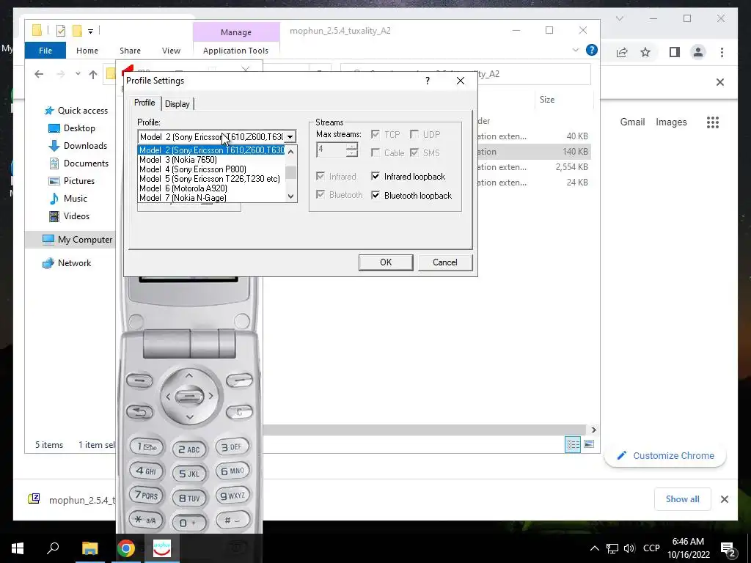Screen dimensions: 751x563
Task: Toggle Infrared loopback checkbox
Action: click(x=409, y=177)
